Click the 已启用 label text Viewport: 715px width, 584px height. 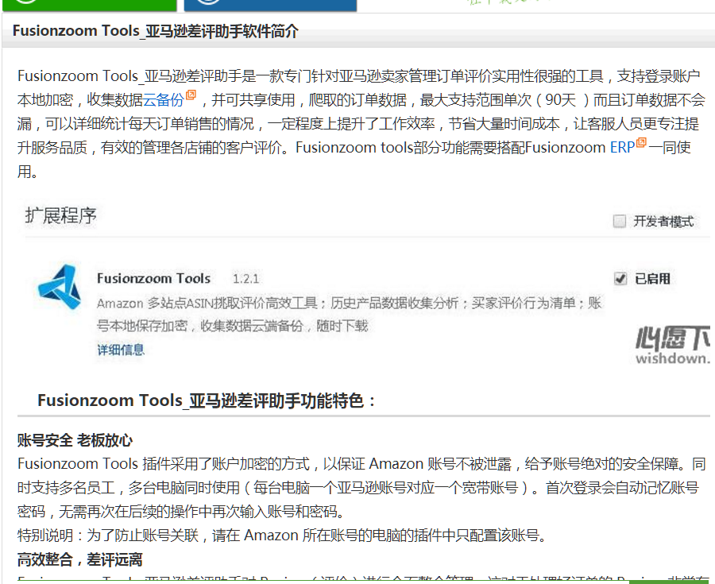tap(652, 279)
